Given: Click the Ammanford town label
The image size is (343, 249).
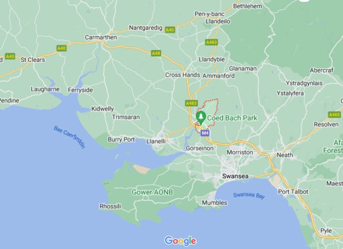Looking at the screenshot, I should [x=218, y=76].
